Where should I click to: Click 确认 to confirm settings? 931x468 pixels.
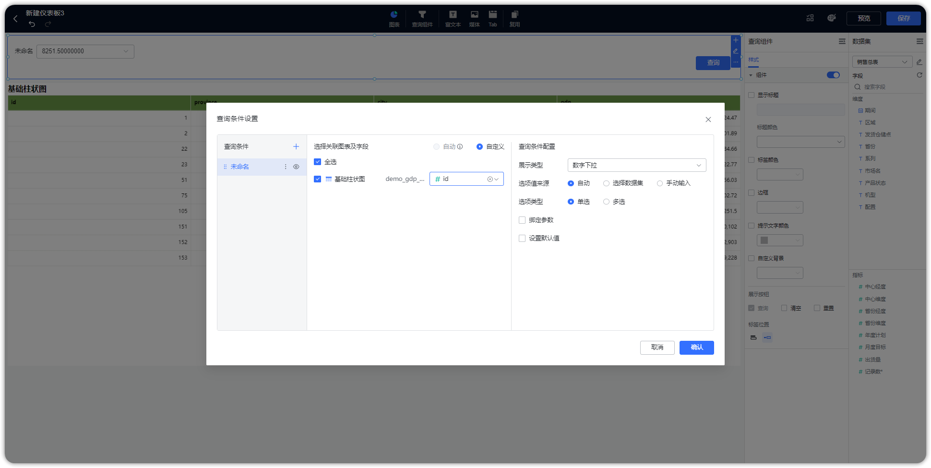[x=697, y=348]
